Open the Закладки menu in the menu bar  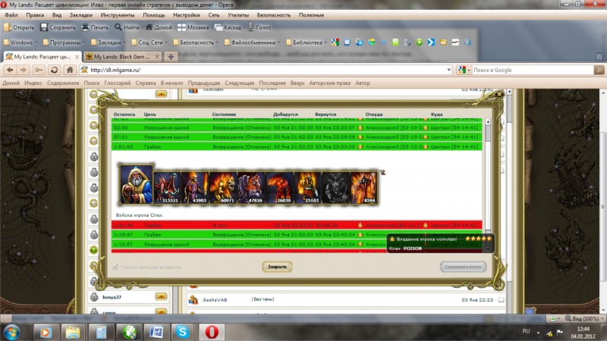coord(81,15)
